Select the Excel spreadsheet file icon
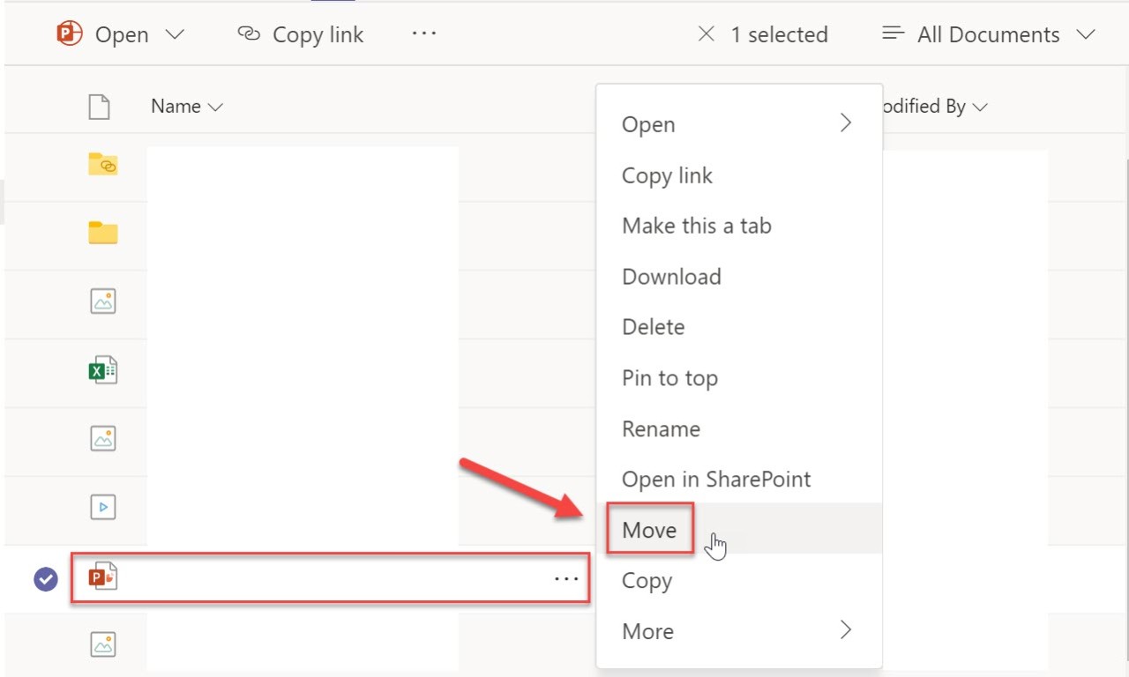1129x677 pixels. click(102, 369)
